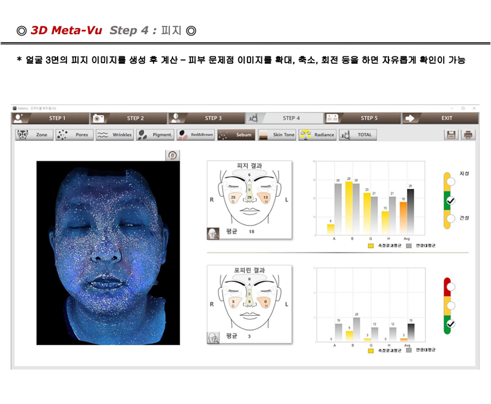Select the red level on porphyrin gauge
491x404 pixels.
pyautogui.click(x=450, y=286)
